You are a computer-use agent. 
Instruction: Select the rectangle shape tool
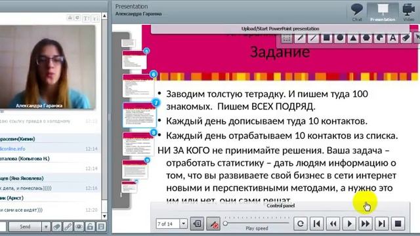point(327,38)
